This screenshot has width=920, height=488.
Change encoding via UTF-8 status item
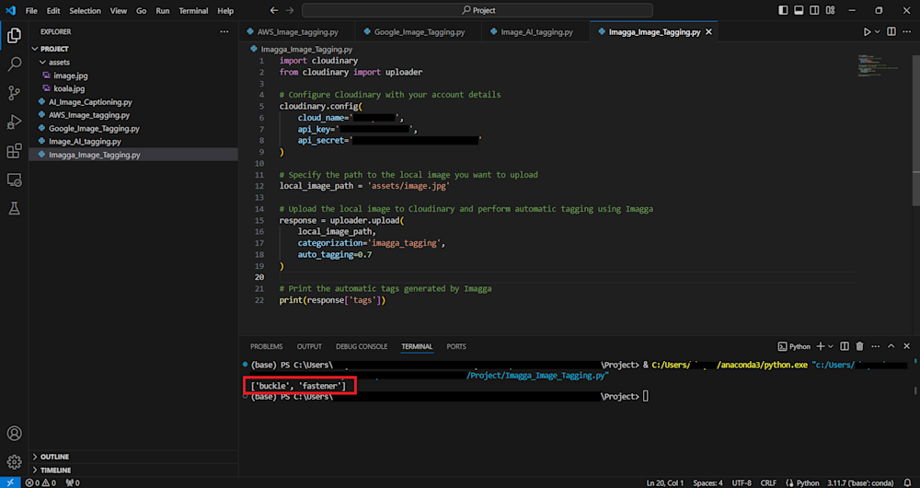tap(742, 482)
